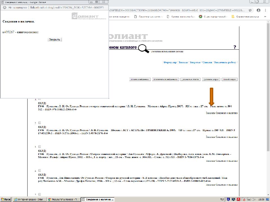
Task: Open the Chrome profile avatar icon
Action: pos(258,10)
